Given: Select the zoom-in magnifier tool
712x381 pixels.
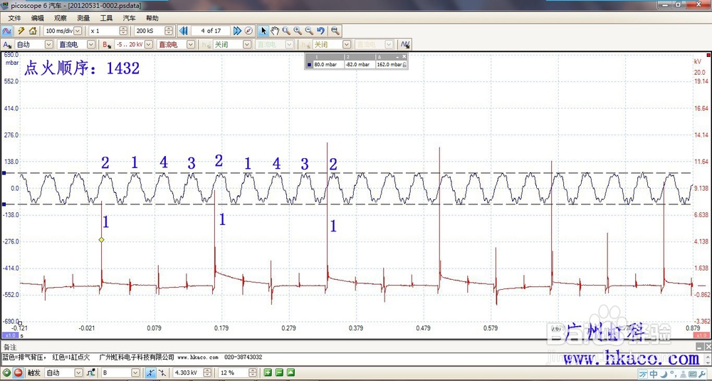Looking at the screenshot, I should [298, 31].
